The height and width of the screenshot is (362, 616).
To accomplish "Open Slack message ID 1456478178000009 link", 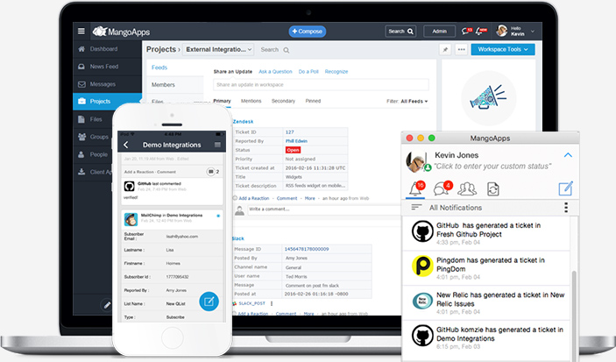I will (x=307, y=249).
